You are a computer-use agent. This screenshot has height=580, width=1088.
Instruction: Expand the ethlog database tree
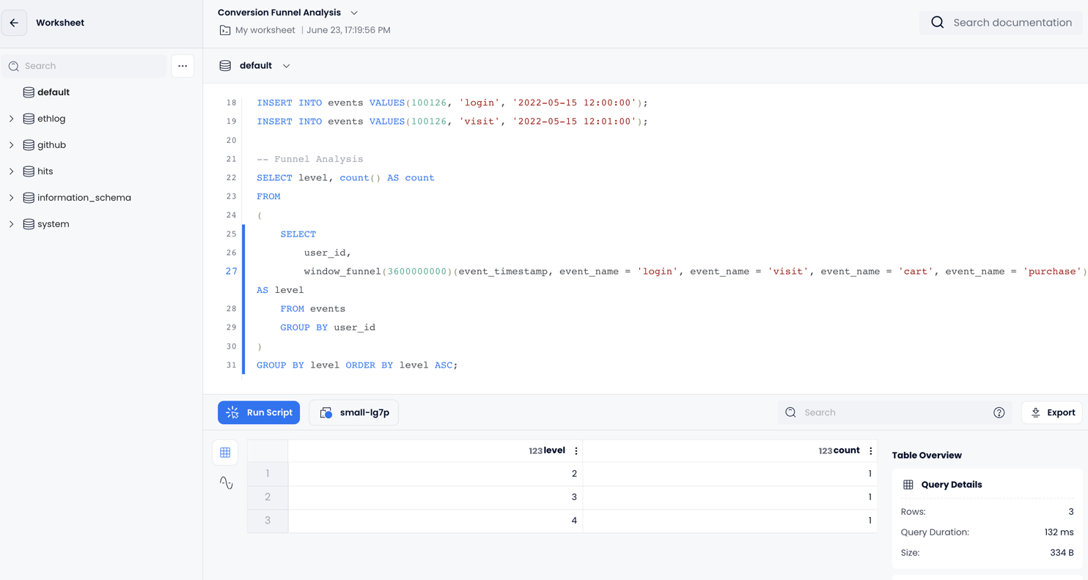coord(12,119)
